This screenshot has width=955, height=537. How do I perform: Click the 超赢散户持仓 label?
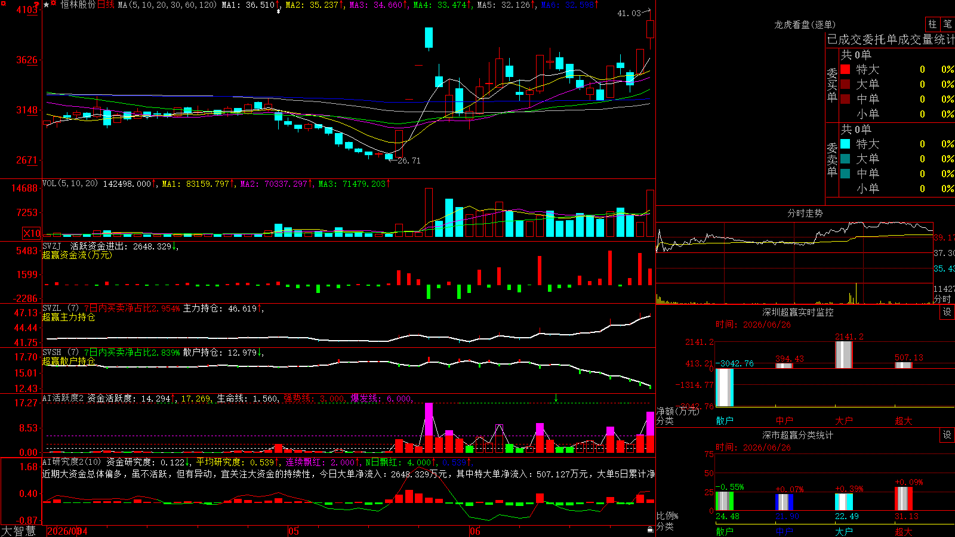pos(69,361)
